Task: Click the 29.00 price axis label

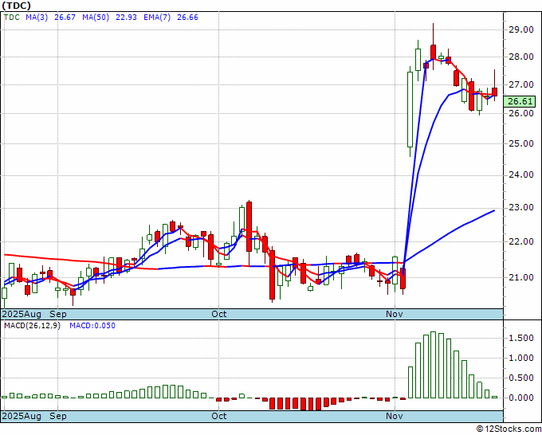Action: click(520, 29)
